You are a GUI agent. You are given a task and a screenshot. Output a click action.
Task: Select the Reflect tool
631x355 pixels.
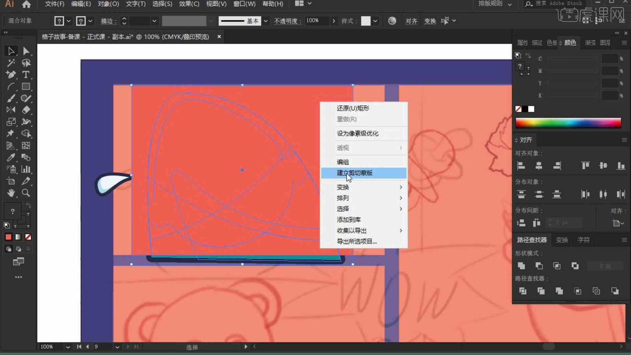[11, 110]
